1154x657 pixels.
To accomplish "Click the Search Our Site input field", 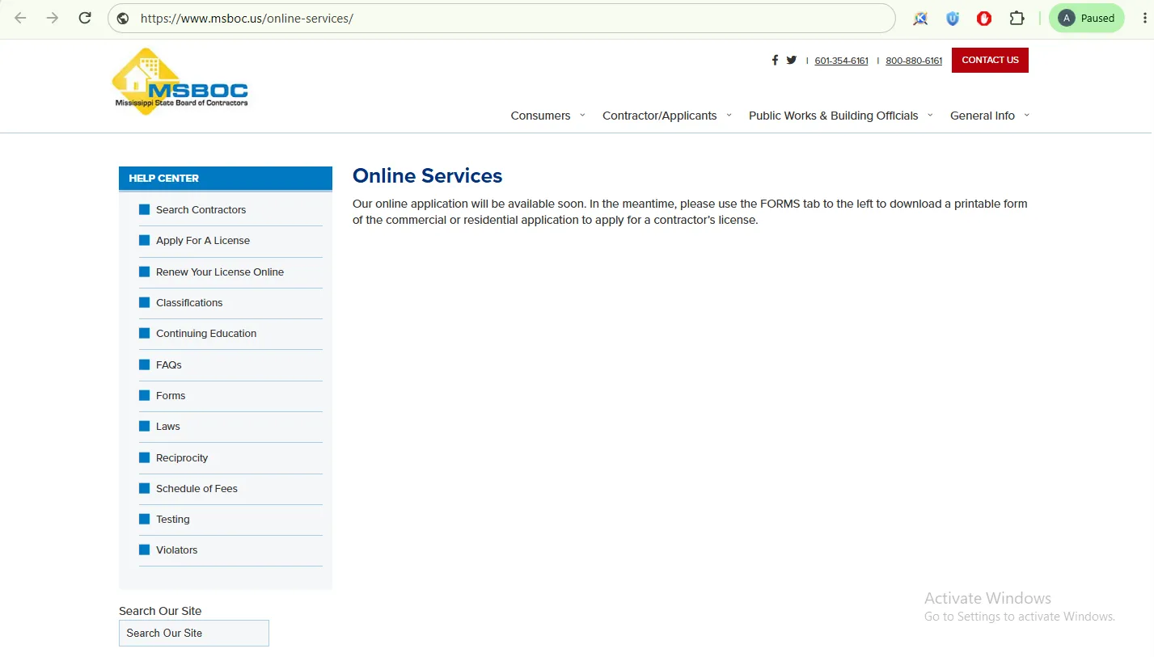I will click(x=194, y=633).
